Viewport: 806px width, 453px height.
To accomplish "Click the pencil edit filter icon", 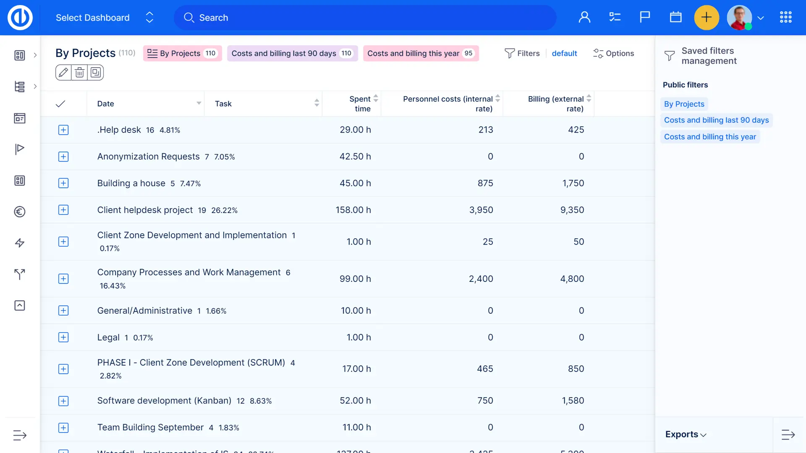I will pos(63,73).
